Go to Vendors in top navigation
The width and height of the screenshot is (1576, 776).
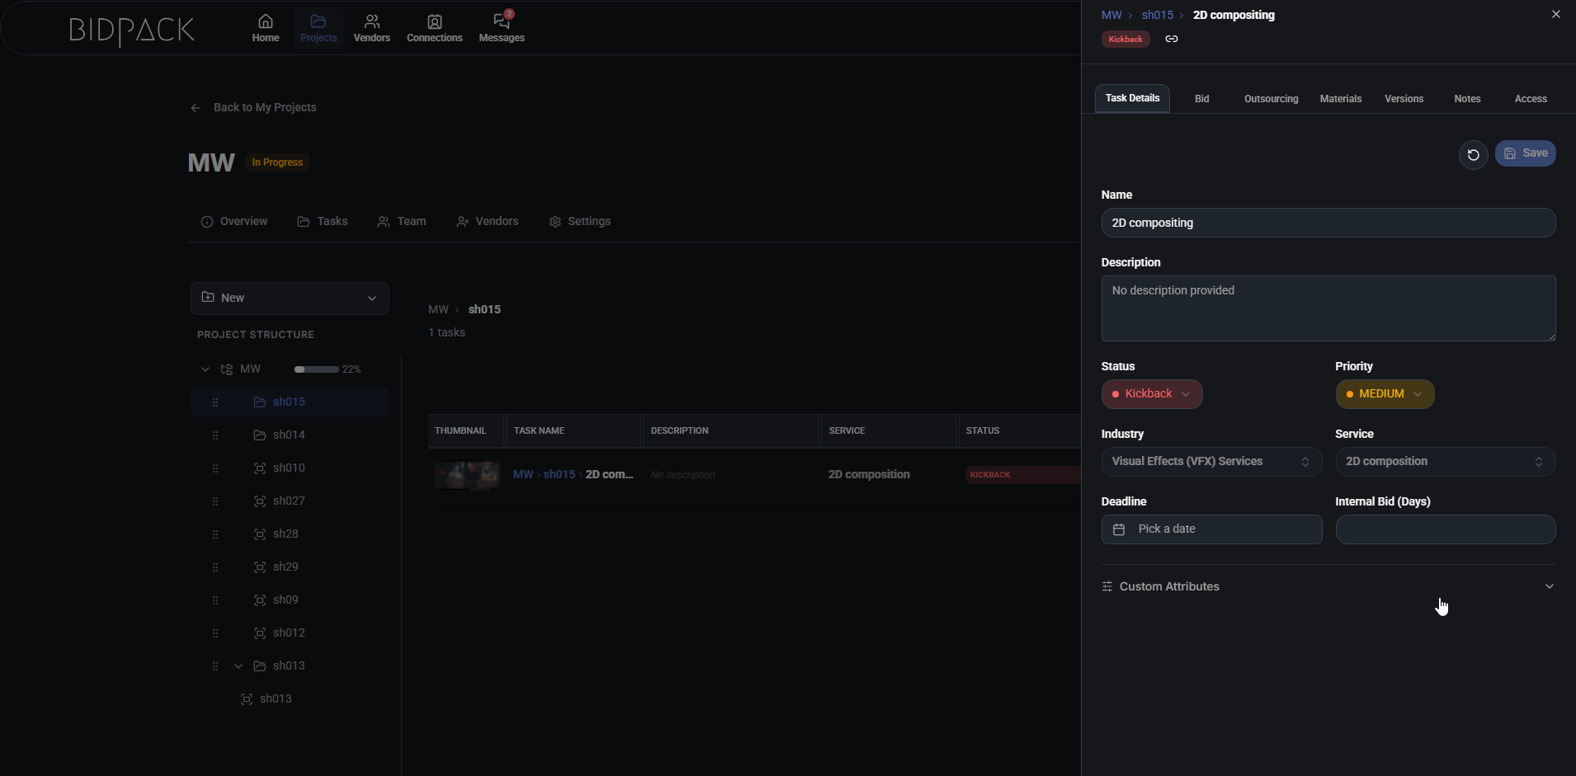[x=371, y=28]
